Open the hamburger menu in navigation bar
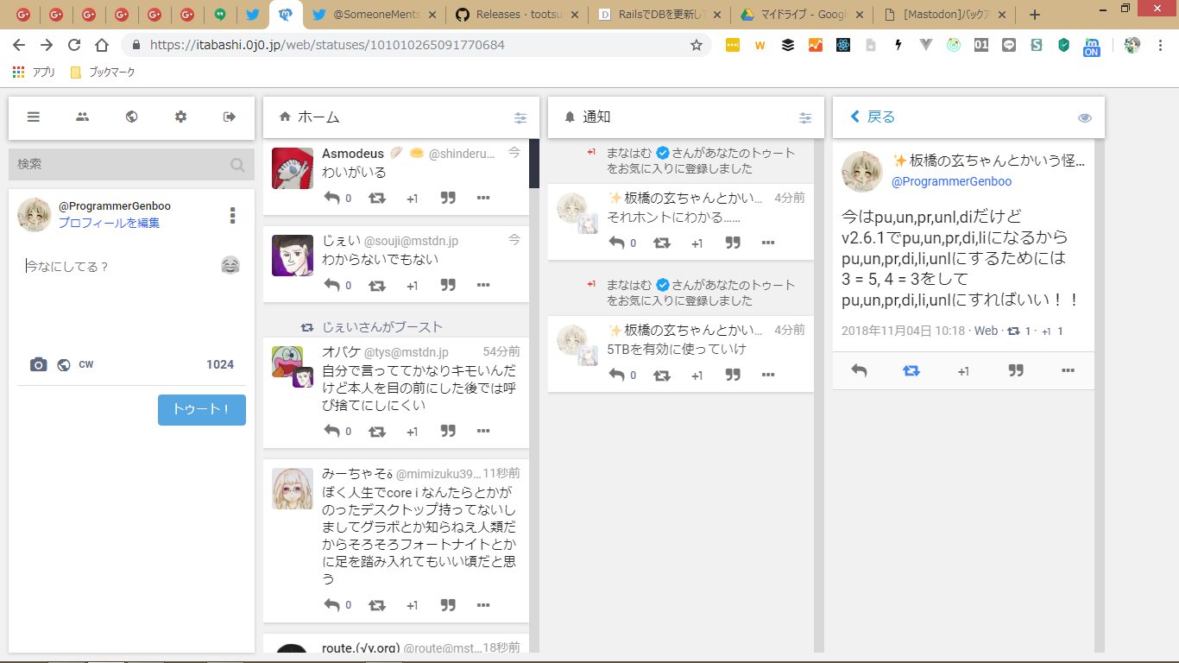Image resolution: width=1179 pixels, height=663 pixels. (34, 117)
